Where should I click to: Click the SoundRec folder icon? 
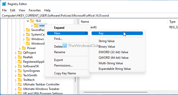(28, 30)
